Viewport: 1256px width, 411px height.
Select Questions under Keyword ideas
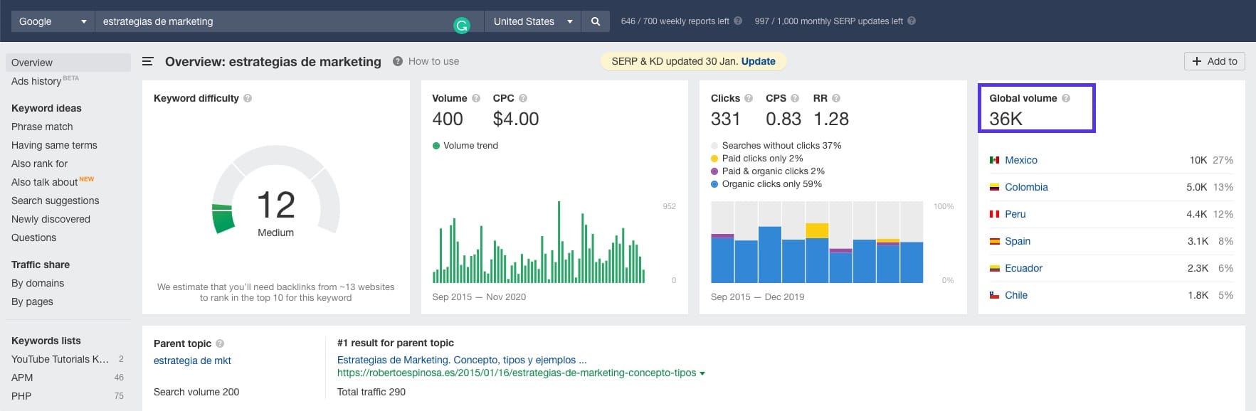[33, 237]
